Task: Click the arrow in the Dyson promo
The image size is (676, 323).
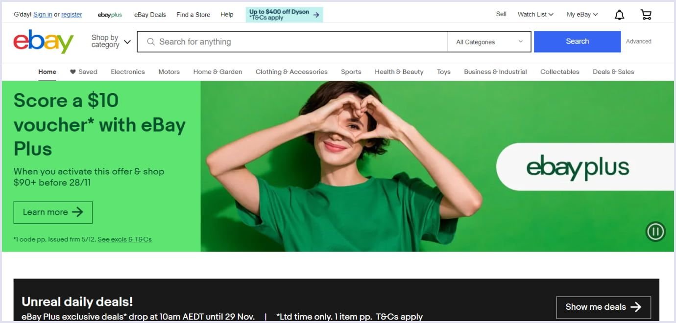Action: pyautogui.click(x=316, y=15)
